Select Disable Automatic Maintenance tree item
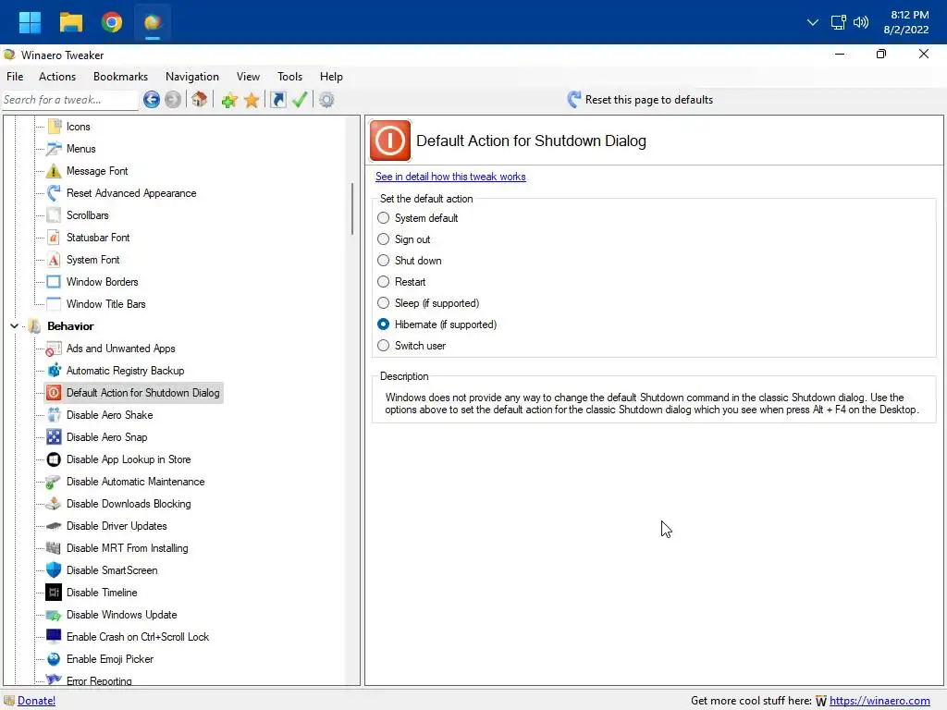Viewport: 947px width, 710px height. [135, 482]
